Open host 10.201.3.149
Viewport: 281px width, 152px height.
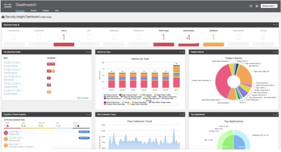(x=12, y=90)
